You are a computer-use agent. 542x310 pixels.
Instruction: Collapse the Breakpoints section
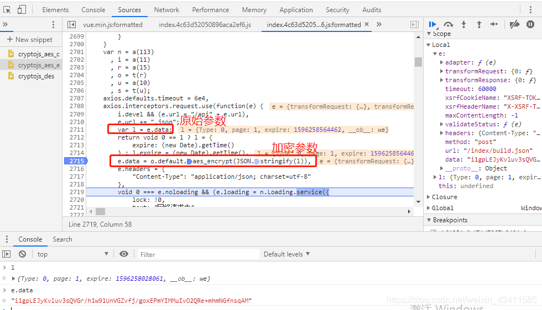coord(429,220)
